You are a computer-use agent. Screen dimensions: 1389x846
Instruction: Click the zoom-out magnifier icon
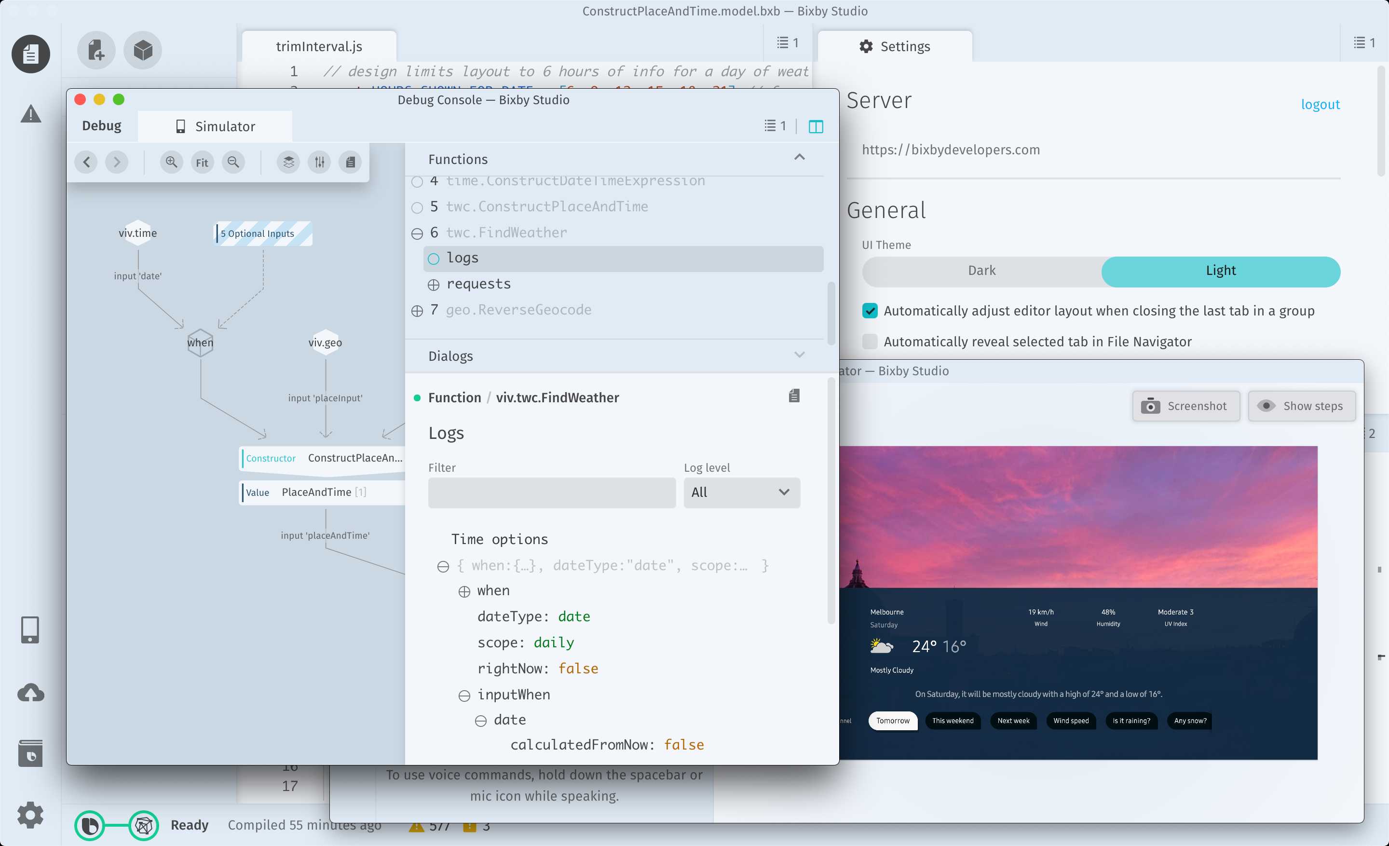[233, 162]
